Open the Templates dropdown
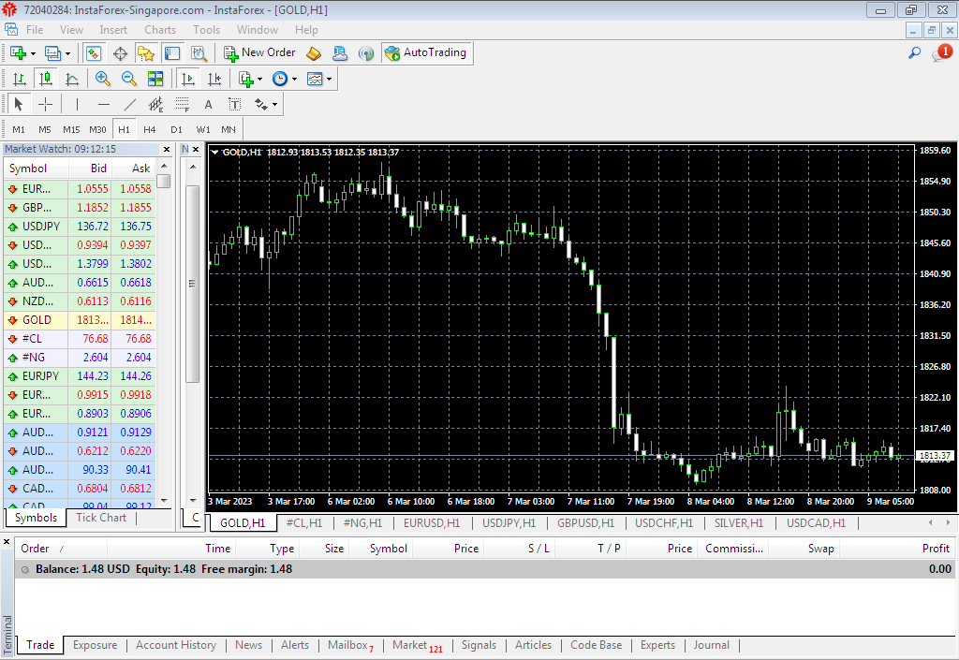 [x=319, y=79]
